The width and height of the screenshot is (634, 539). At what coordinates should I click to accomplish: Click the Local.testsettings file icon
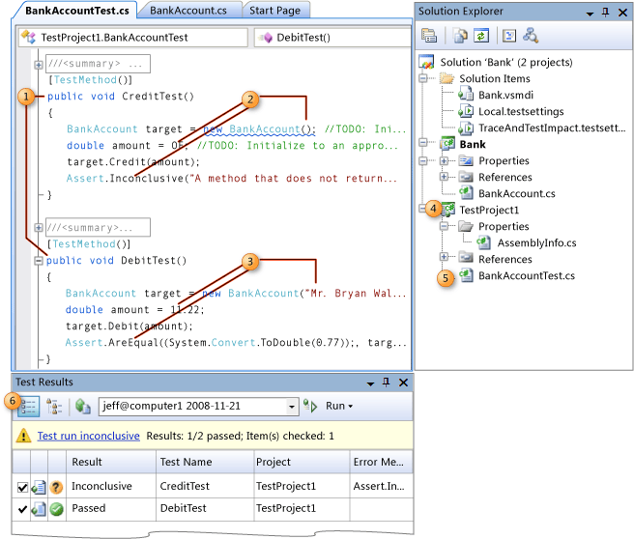tap(466, 111)
